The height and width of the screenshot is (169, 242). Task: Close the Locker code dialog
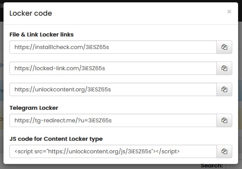tap(229, 12)
